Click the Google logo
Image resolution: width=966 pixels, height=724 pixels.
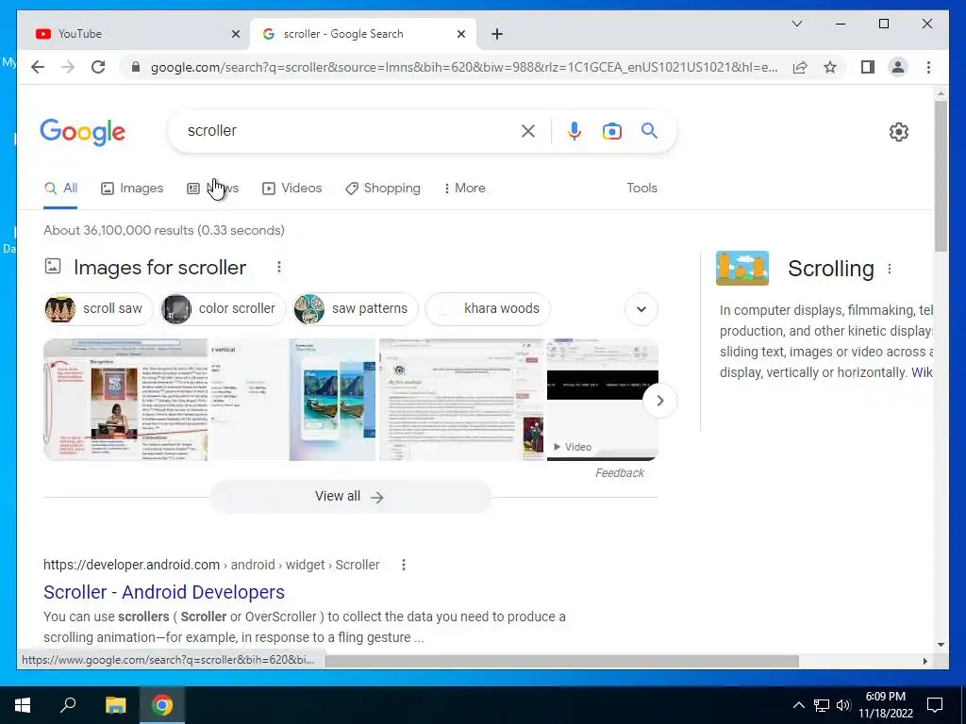[83, 132]
